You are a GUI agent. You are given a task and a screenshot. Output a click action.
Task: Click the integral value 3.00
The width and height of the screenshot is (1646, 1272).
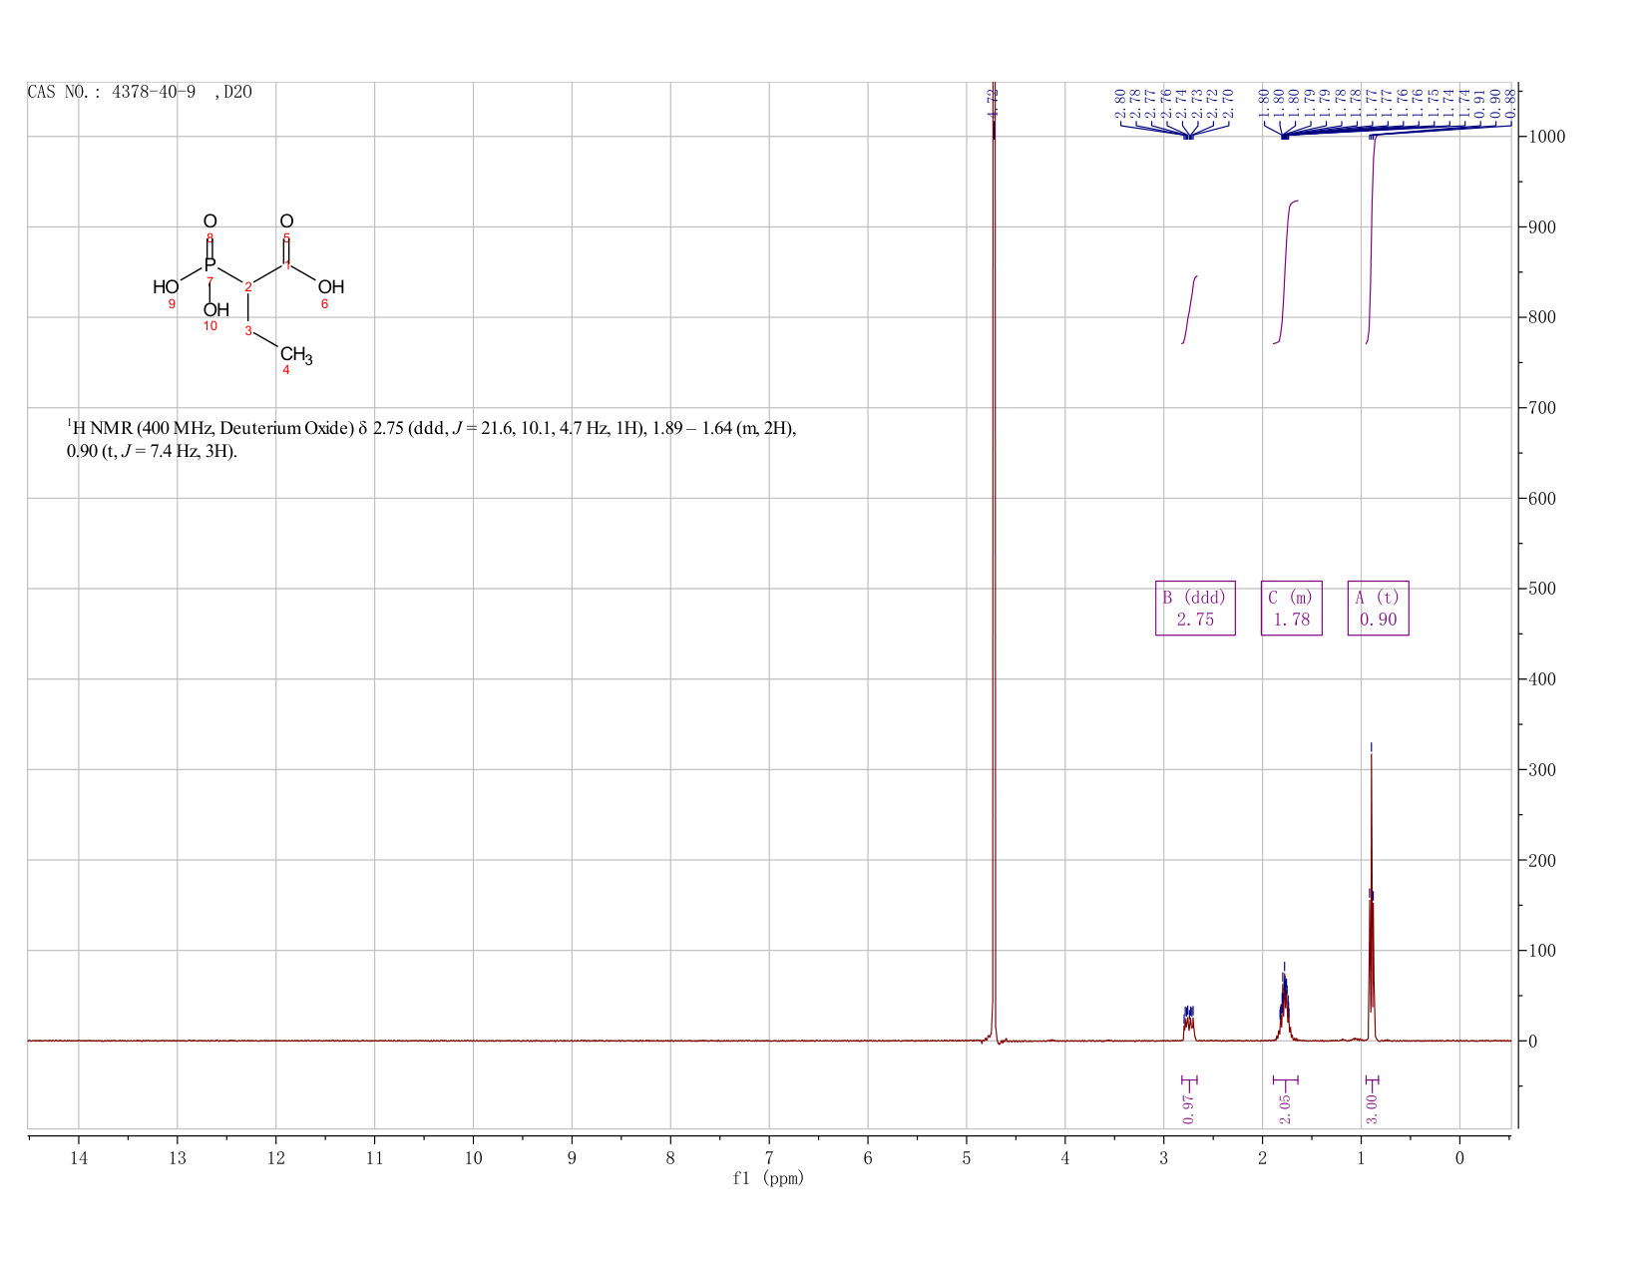1372,1107
